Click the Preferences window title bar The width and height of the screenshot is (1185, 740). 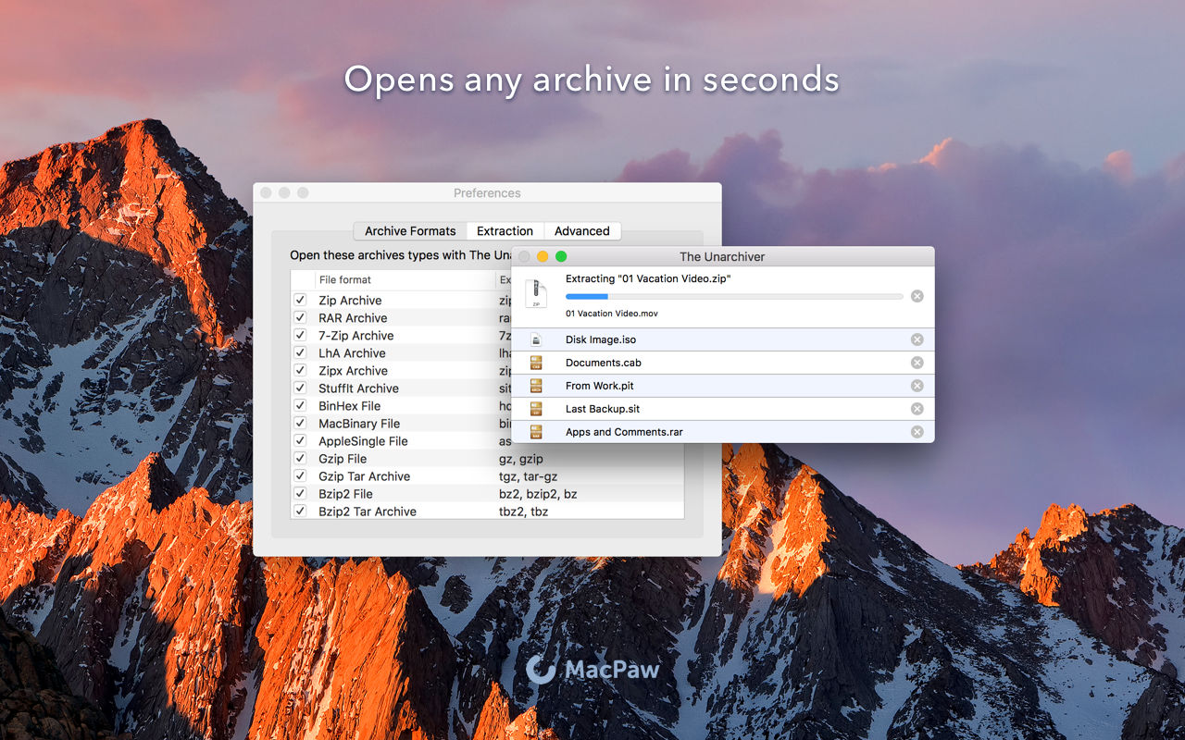tap(487, 192)
